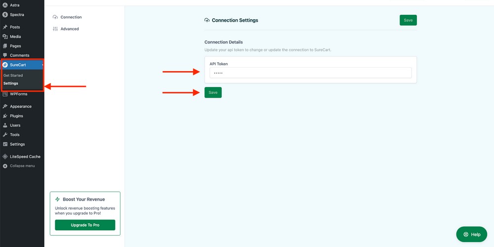Click the Help lifebuoy icon
The image size is (494, 247).
pos(466,234)
